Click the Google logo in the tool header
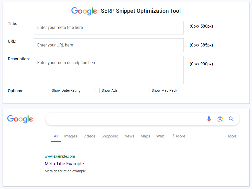The height and width of the screenshot is (189, 252). 84,11
